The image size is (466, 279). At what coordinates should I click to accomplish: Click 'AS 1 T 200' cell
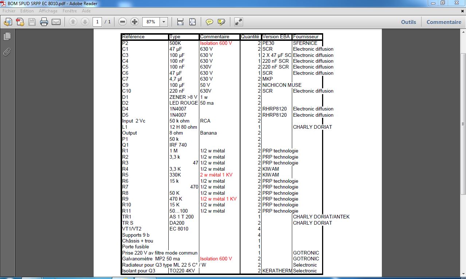[x=182, y=217]
